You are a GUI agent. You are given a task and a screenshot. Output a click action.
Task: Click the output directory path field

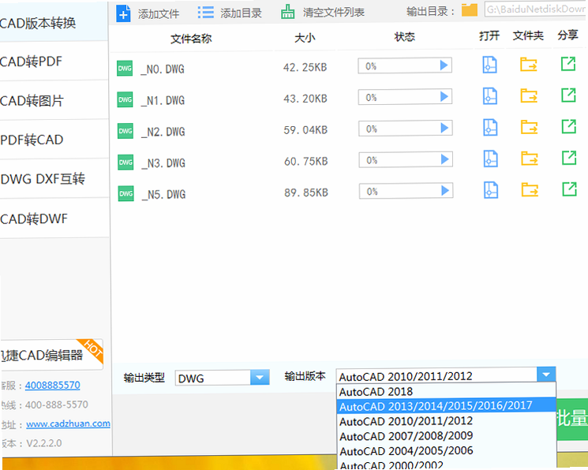click(536, 9)
